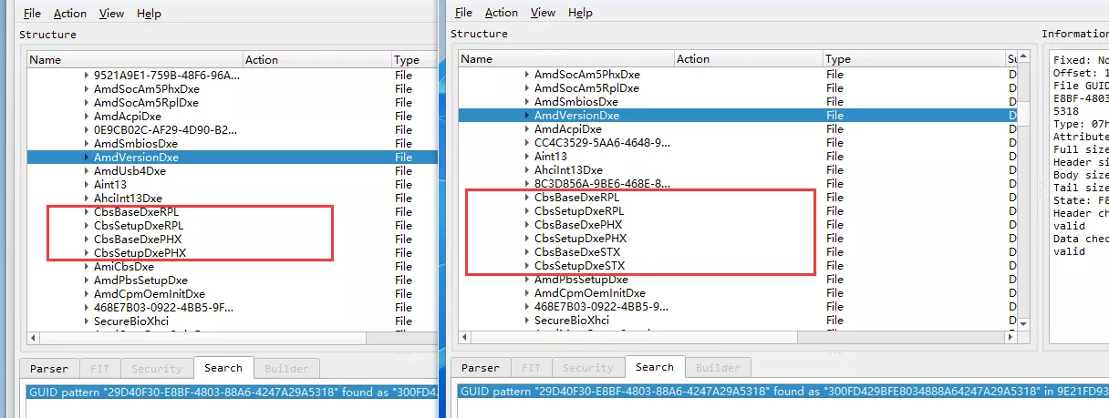Click Type column header in right window
This screenshot has height=418, width=1109.
(837, 59)
